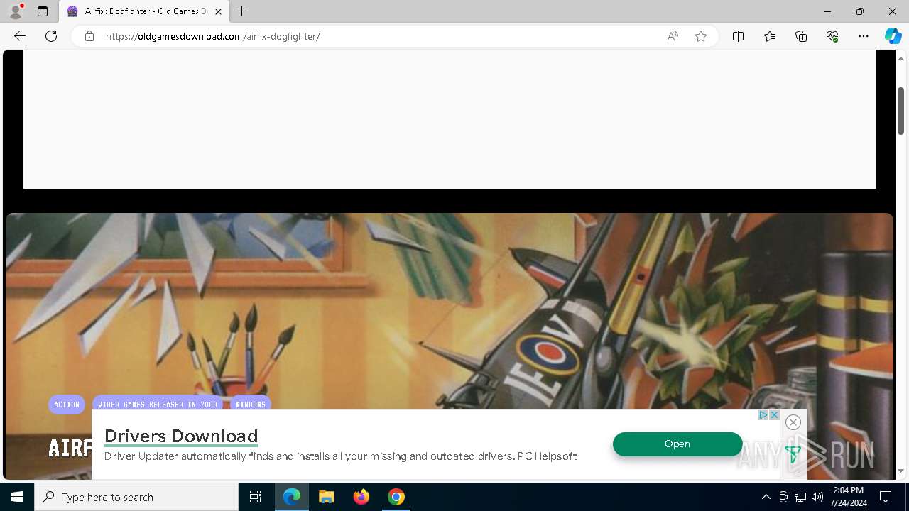Click the scrollbar up arrow

coord(901,58)
